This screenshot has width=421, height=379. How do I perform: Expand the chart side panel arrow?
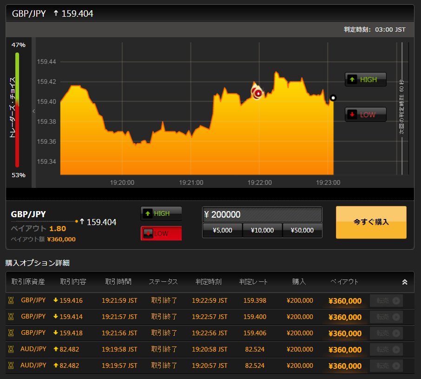click(33, 111)
